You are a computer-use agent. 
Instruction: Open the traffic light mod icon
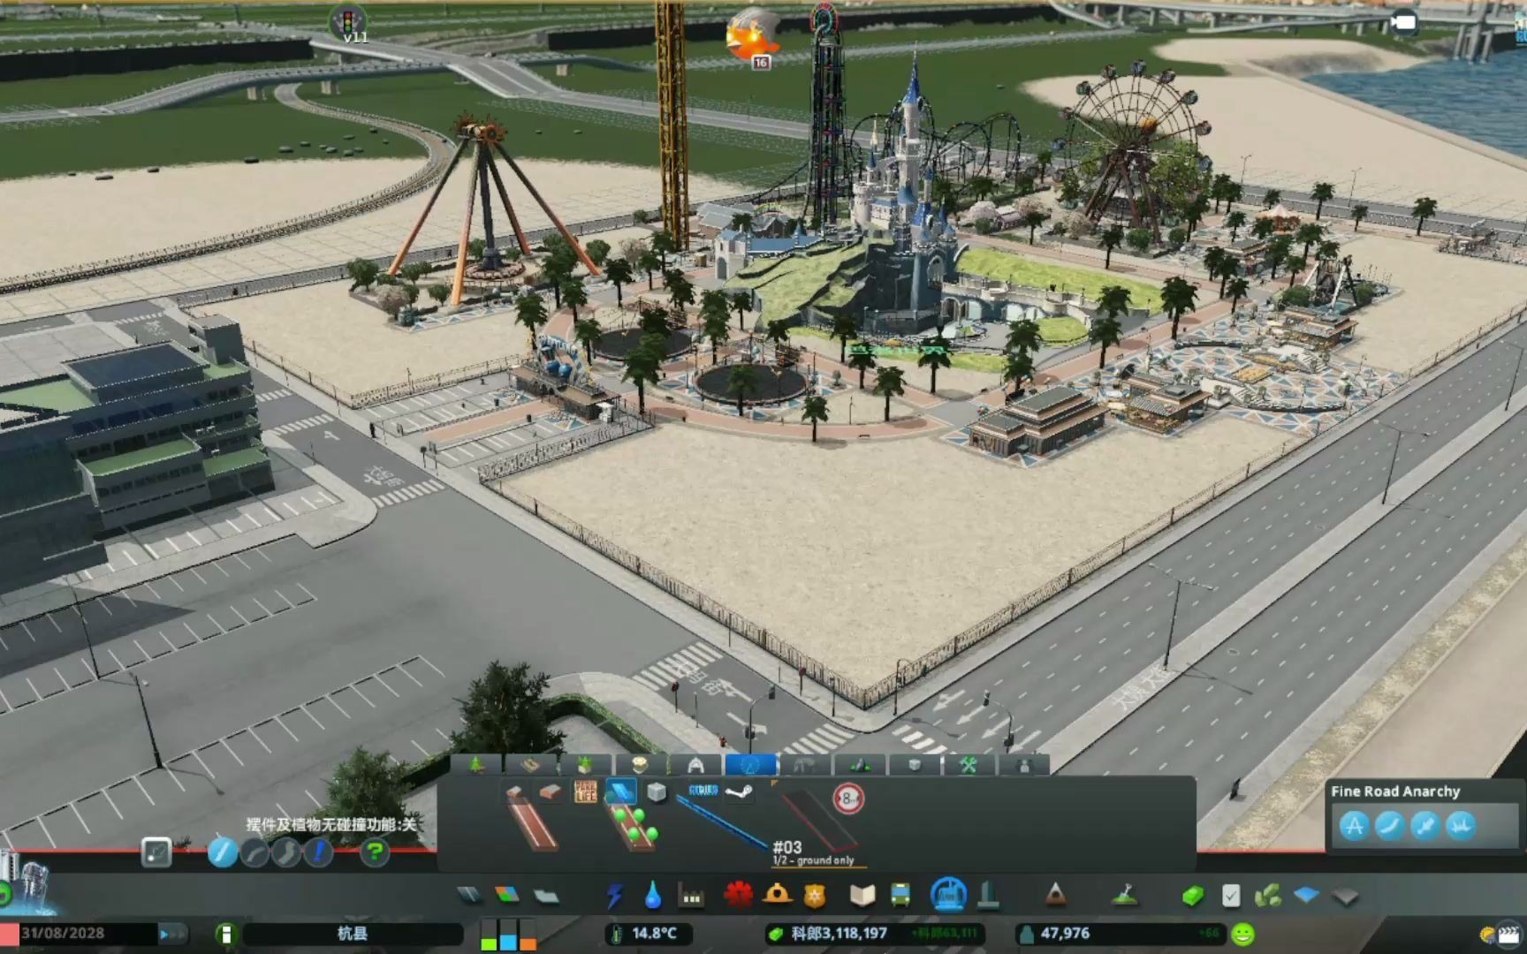[348, 21]
